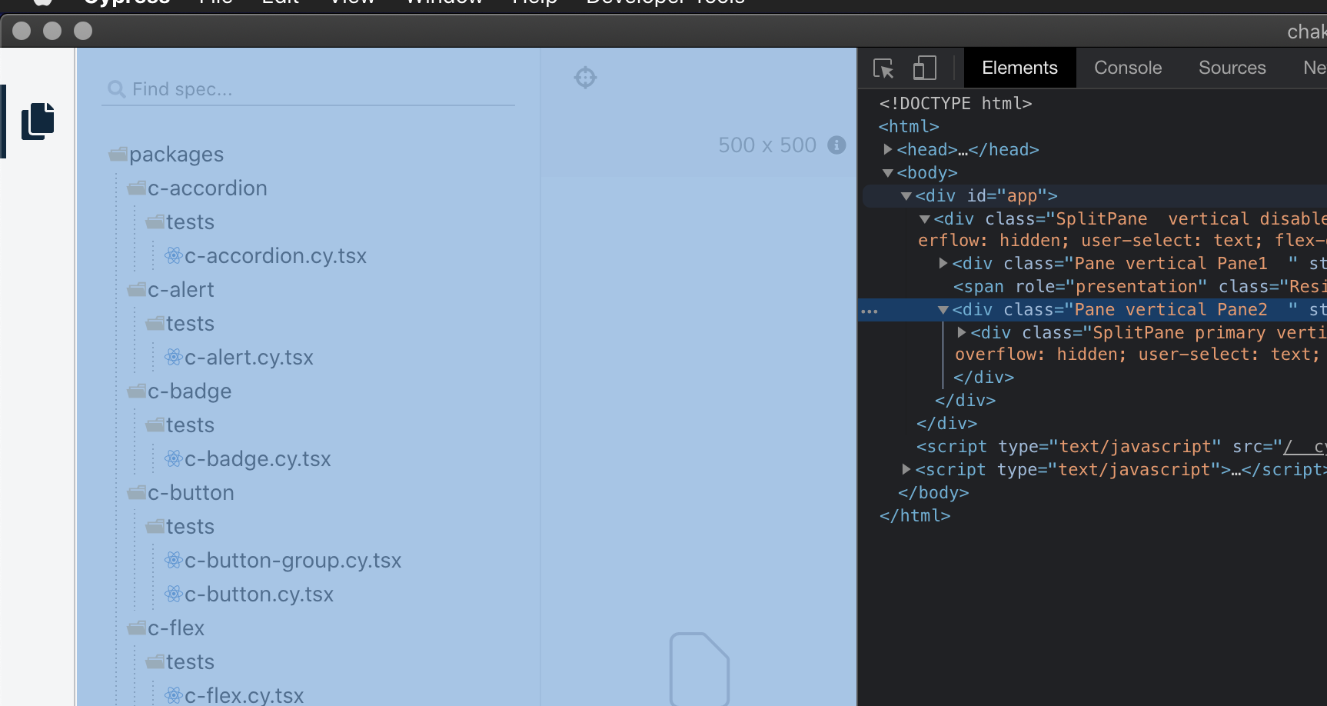Image resolution: width=1327 pixels, height=706 pixels.
Task: Click the React icon beside c-button-group.cy.tsx
Action: click(174, 560)
